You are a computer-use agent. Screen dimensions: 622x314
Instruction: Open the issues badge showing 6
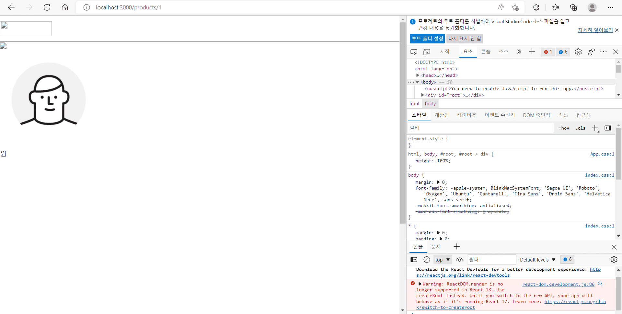pos(563,52)
